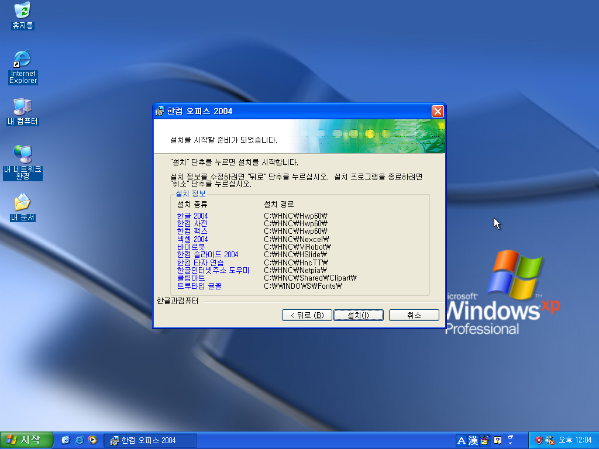
Task: Click the 한컴 슬라이드 2004 entry
Action: pos(208,254)
